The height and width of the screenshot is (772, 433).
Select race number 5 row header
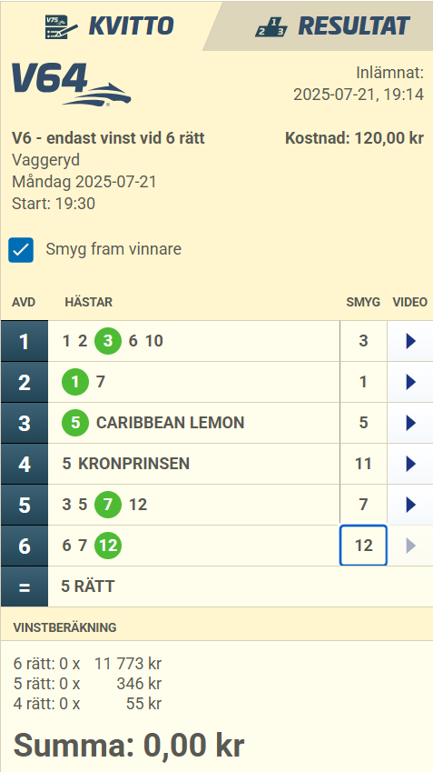point(25,505)
